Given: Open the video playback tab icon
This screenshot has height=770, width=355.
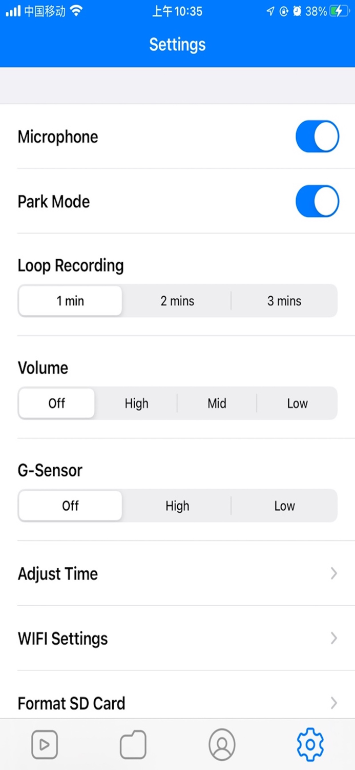Looking at the screenshot, I should pos(45,744).
